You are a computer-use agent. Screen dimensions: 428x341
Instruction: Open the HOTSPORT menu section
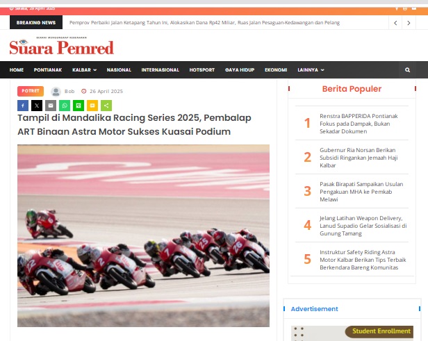[x=202, y=70]
